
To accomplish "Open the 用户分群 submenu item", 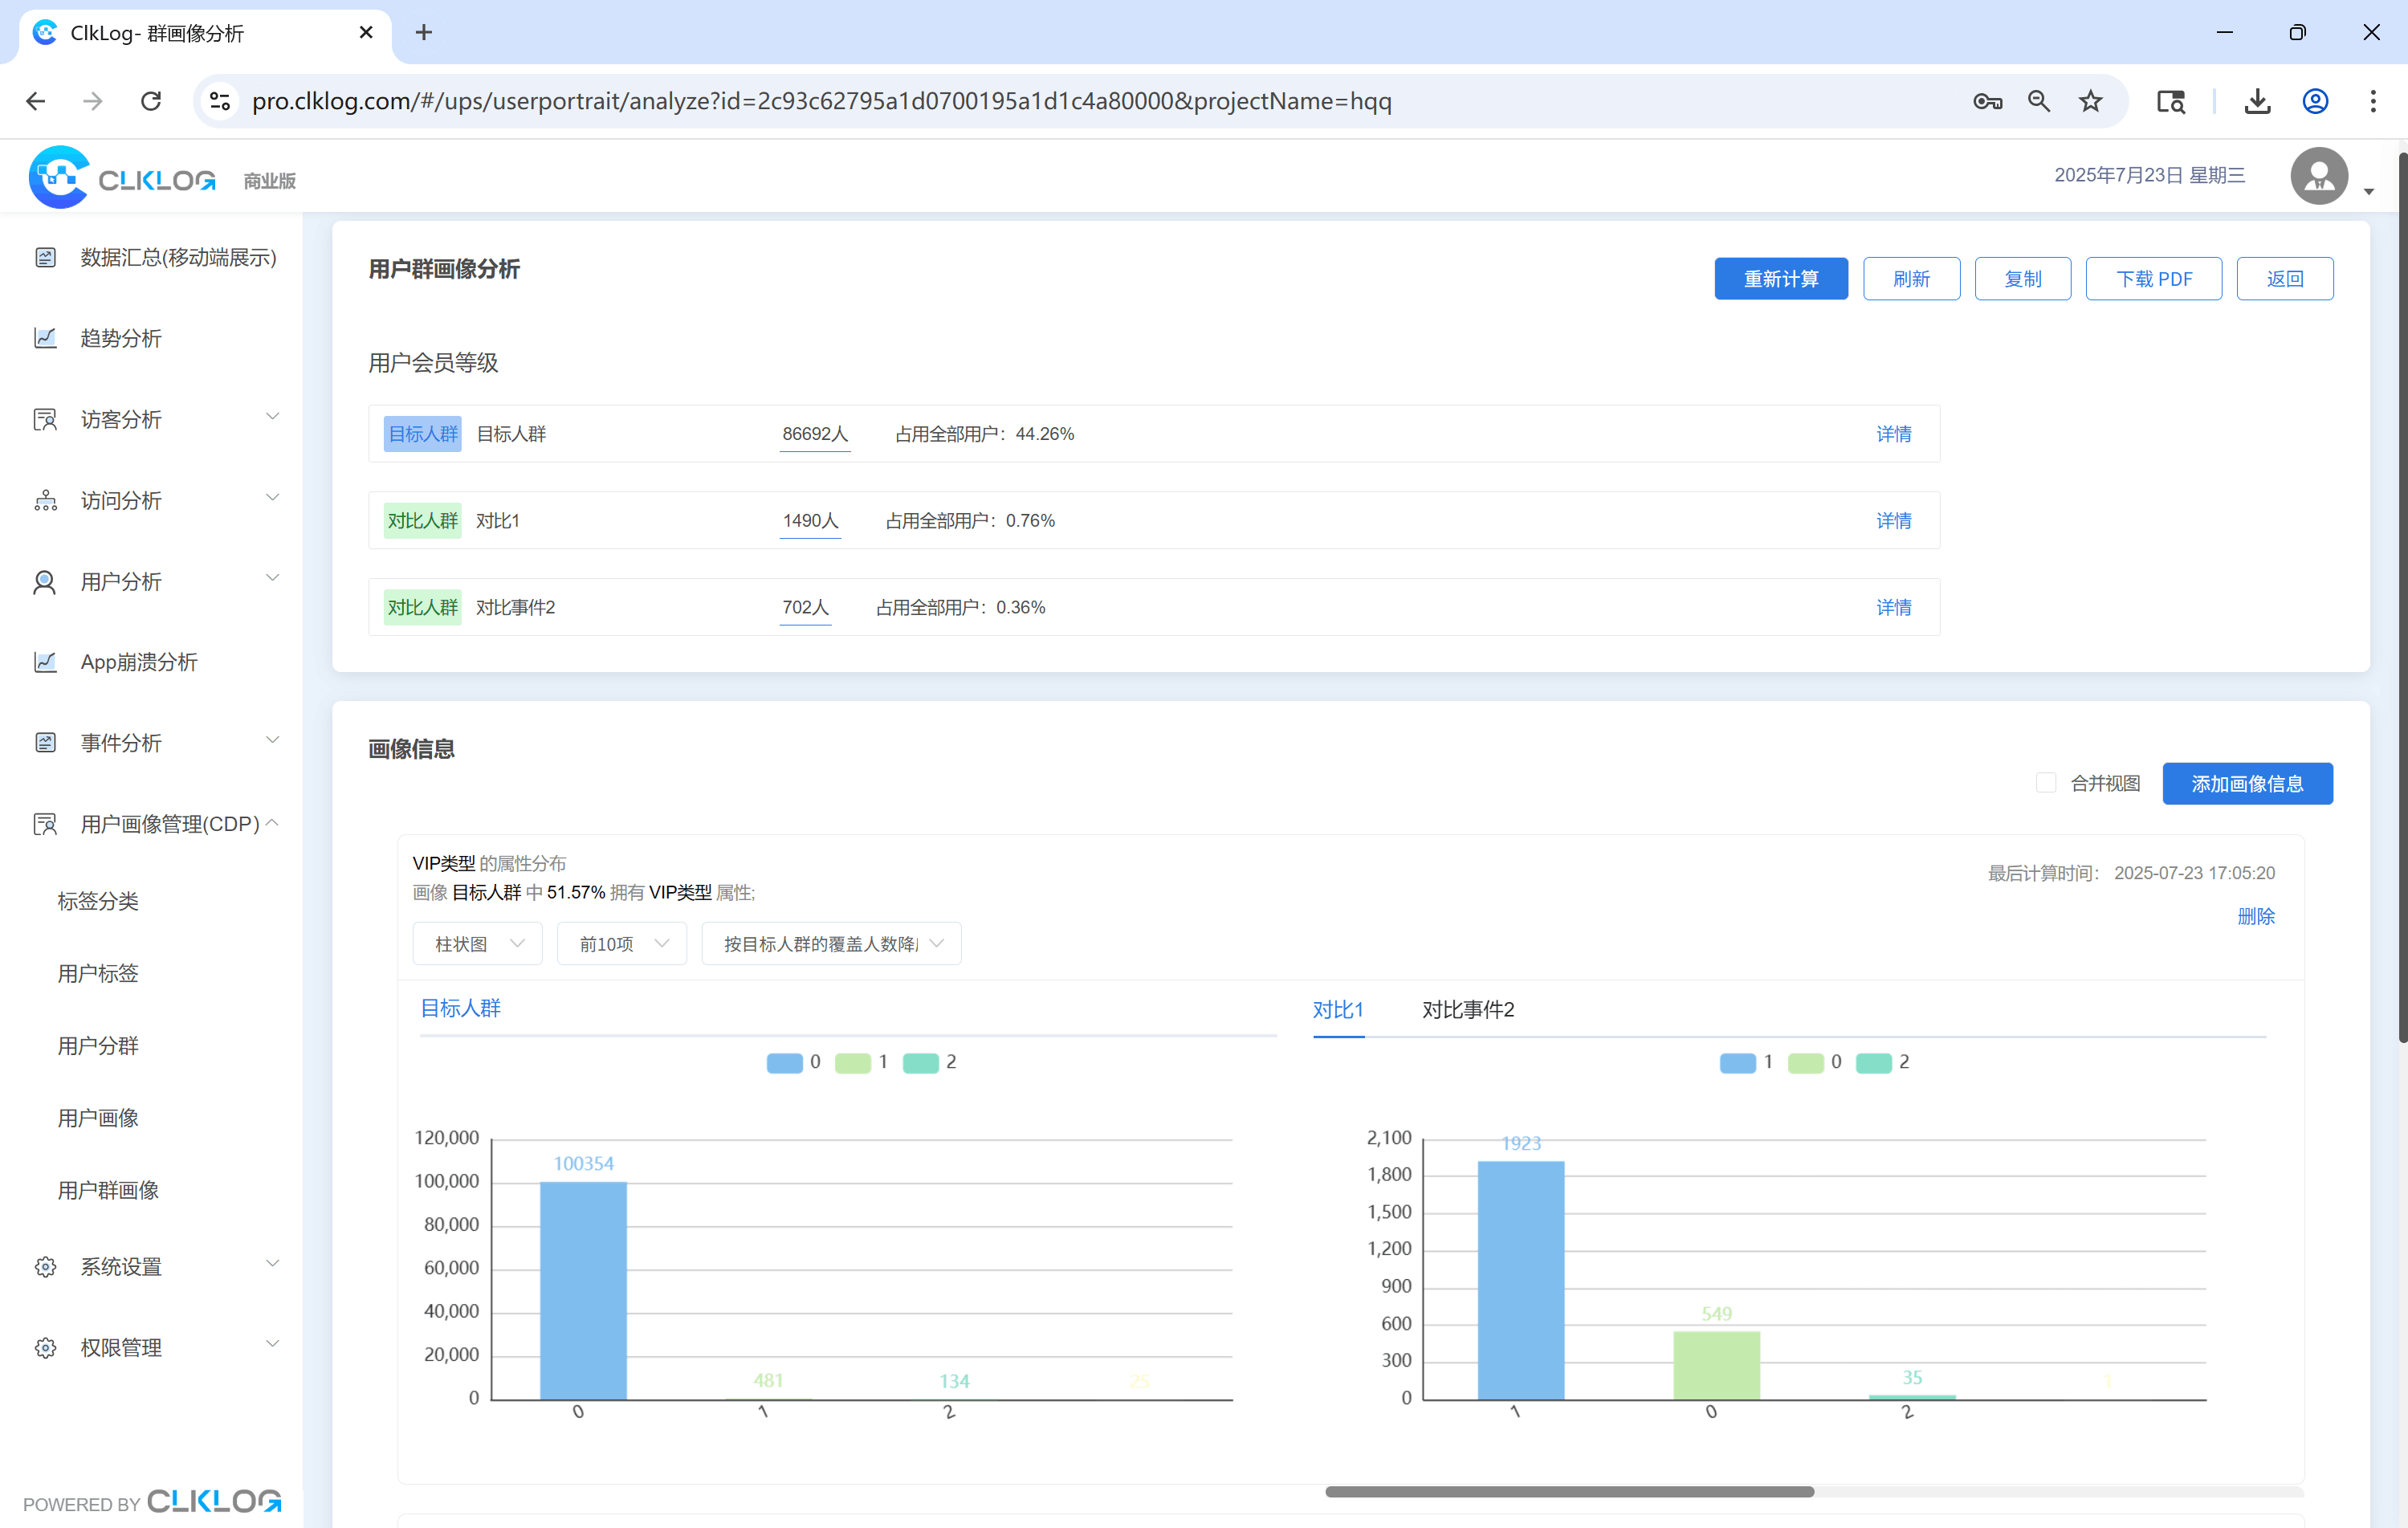I will pyautogui.click(x=98, y=1046).
